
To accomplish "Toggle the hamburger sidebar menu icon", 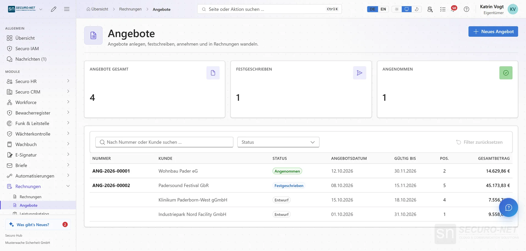I will [67, 9].
